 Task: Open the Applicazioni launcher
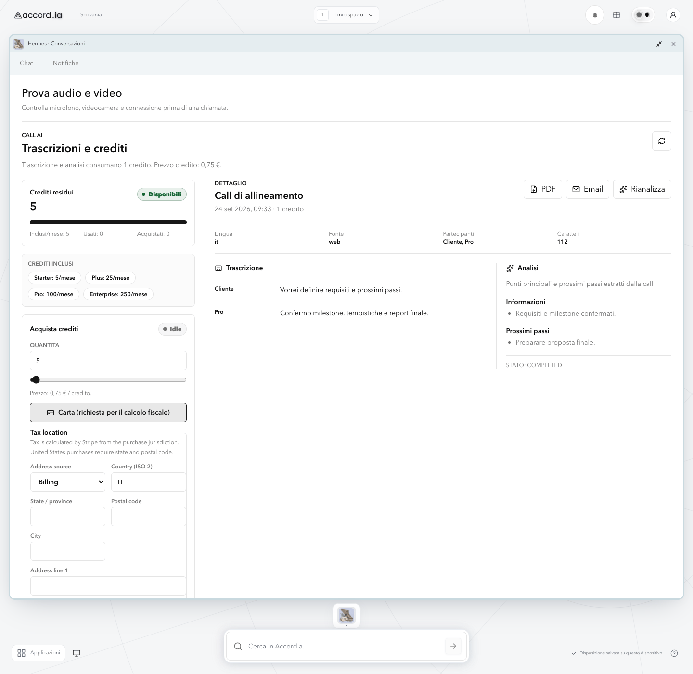click(x=38, y=653)
